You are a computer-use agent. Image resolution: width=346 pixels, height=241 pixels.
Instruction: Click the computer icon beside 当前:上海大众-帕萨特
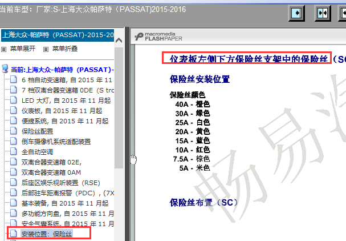pos(5,69)
